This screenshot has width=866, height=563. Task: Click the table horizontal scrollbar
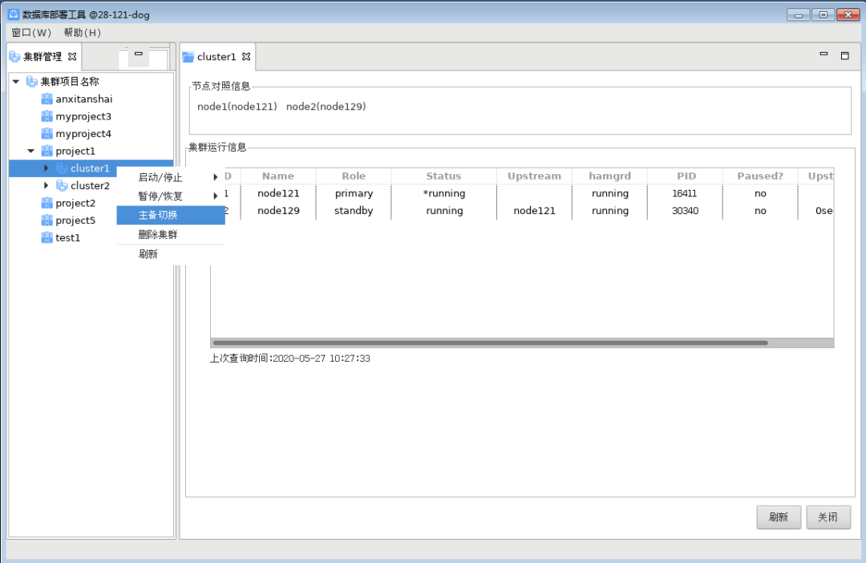coord(489,342)
